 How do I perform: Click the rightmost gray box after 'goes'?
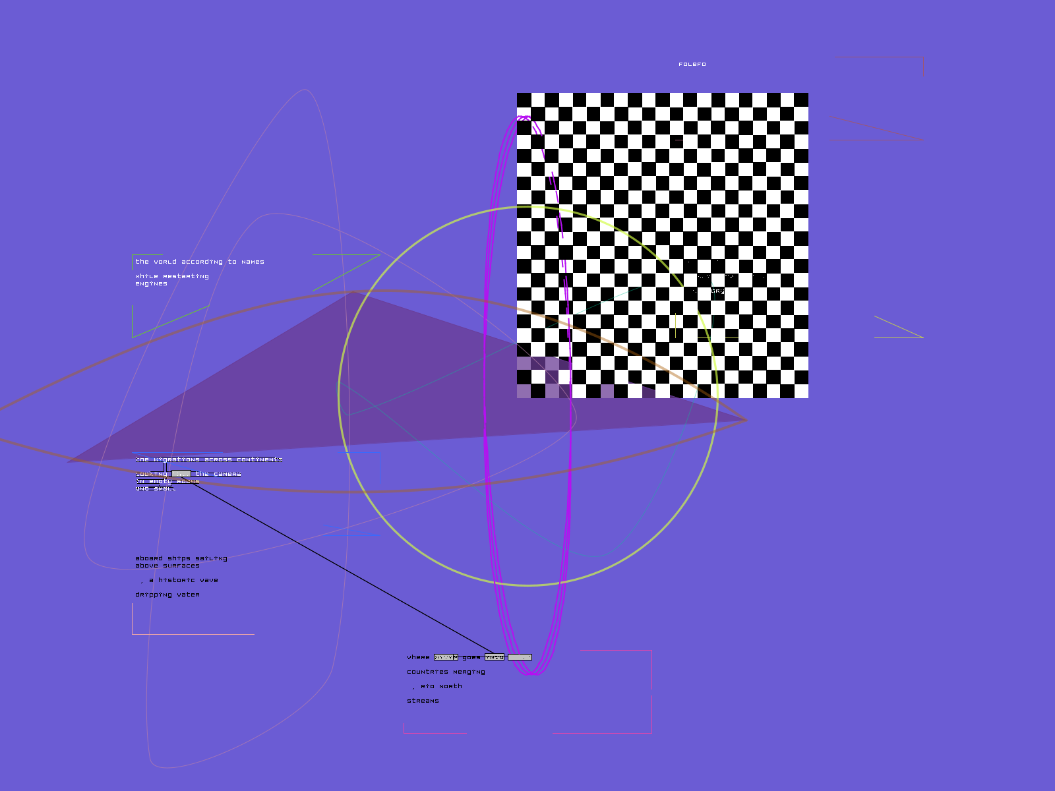tap(520, 657)
